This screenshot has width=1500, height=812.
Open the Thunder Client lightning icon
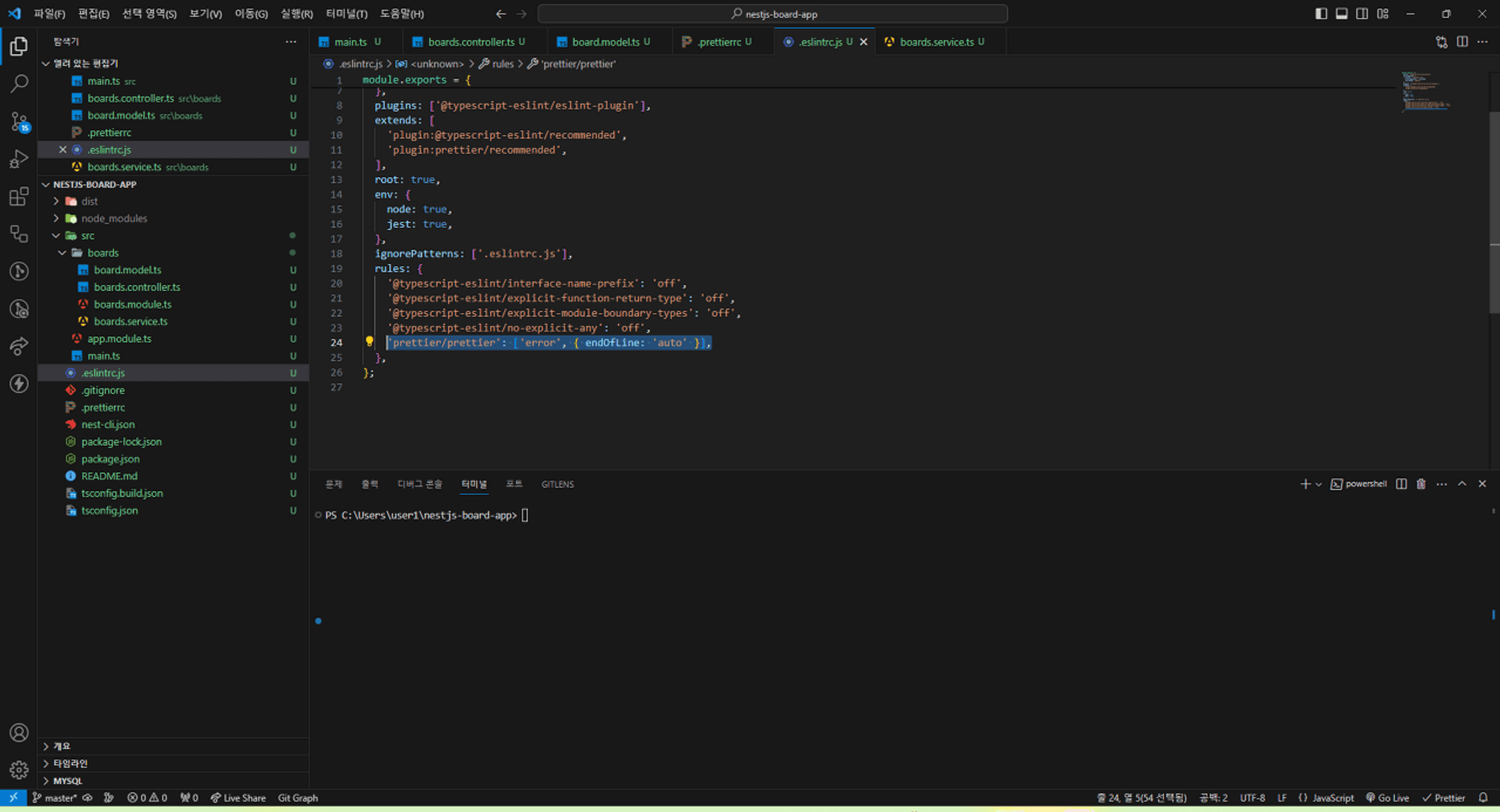(x=19, y=384)
